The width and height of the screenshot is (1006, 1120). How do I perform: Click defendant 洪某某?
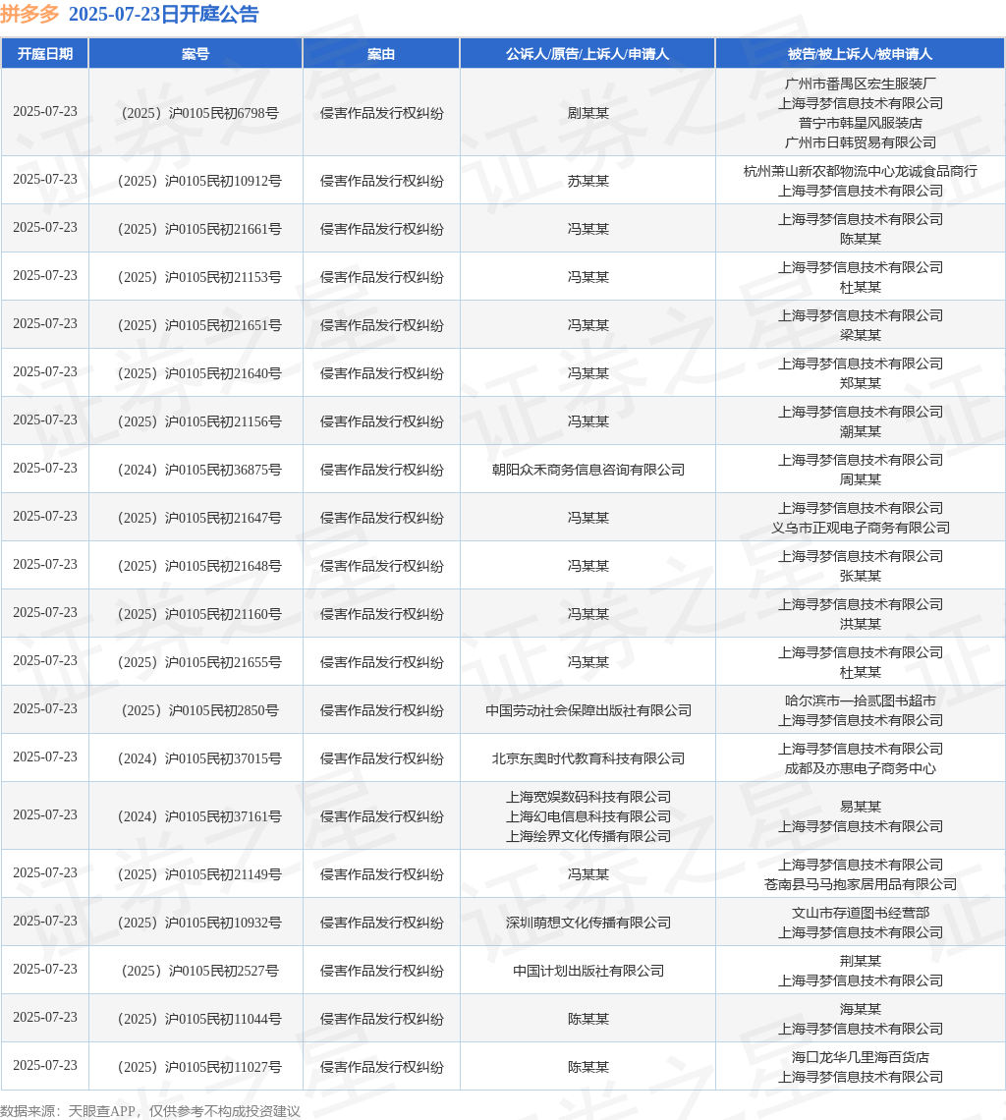(x=861, y=624)
